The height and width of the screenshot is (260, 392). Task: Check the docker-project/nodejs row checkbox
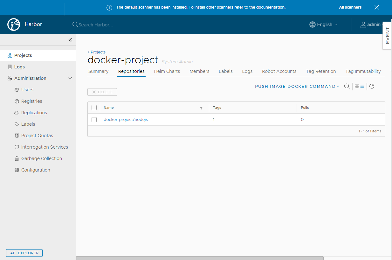tap(94, 120)
